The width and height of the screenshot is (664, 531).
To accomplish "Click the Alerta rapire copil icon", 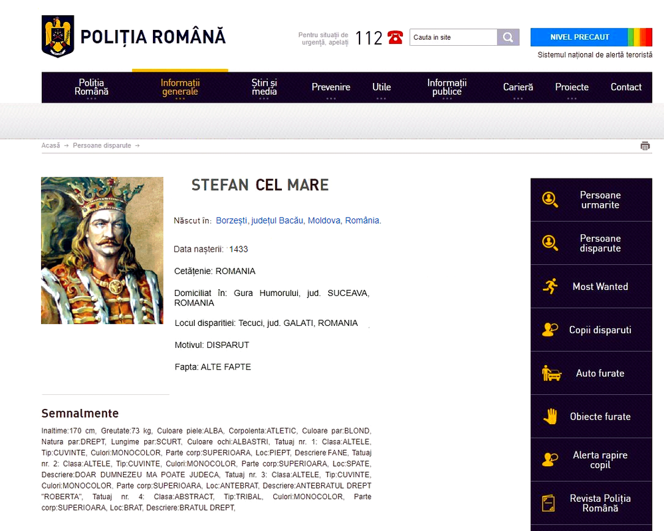I will [550, 459].
